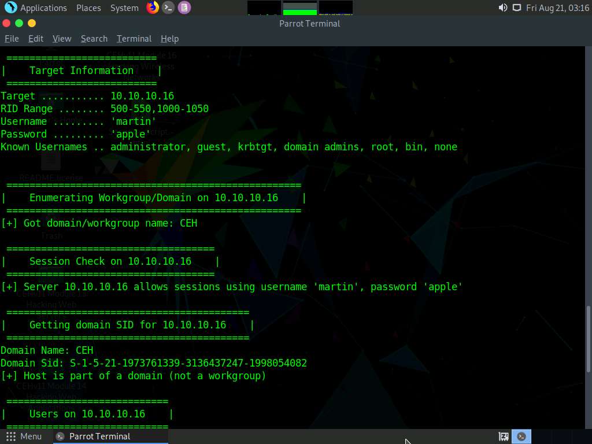Click the Known Usernames line
592x444 pixels.
point(229,147)
